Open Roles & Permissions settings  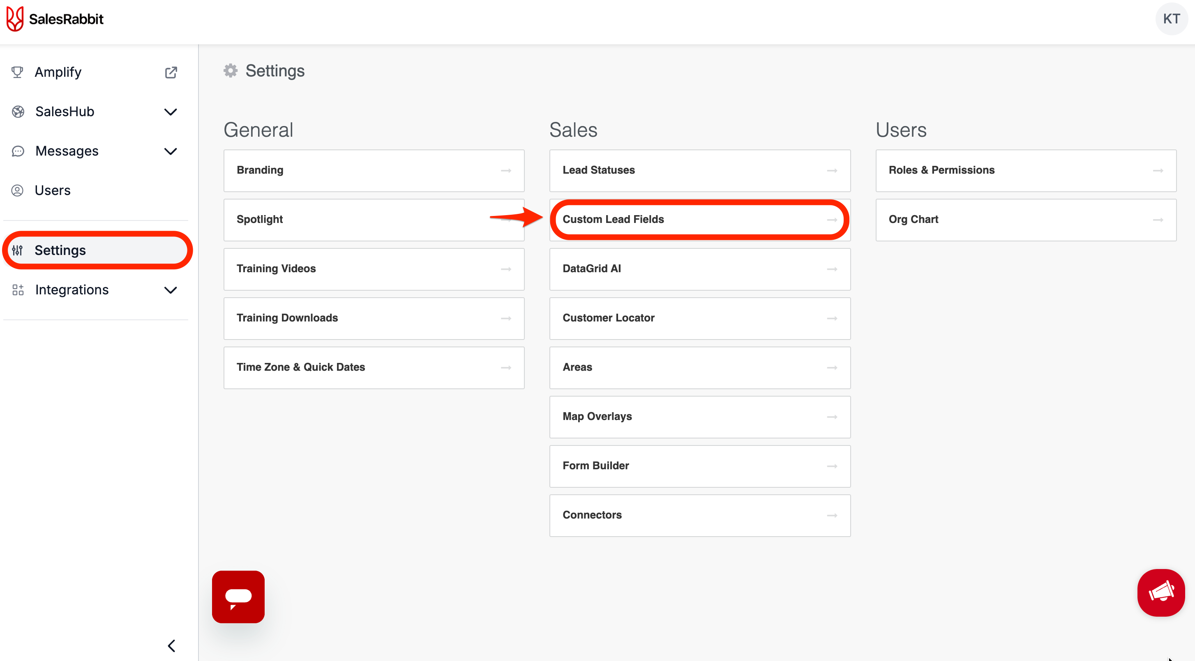tap(1026, 170)
